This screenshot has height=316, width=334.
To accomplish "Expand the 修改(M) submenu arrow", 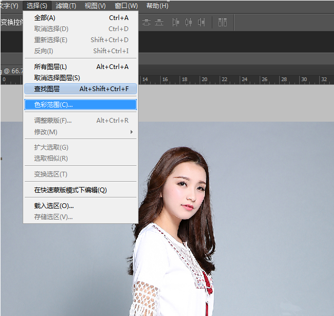I will [132, 132].
